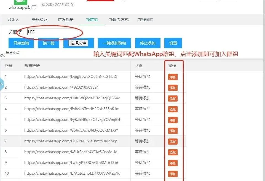Select the 找群组 (Find Groups) tab
Image resolution: width=265 pixels, height=181 pixels.
pyautogui.click(x=92, y=20)
